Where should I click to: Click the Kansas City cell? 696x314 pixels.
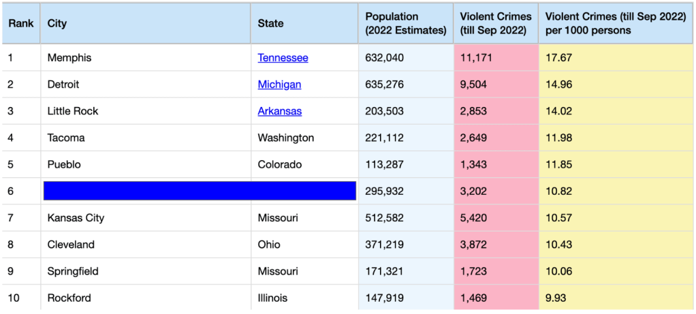click(x=76, y=218)
